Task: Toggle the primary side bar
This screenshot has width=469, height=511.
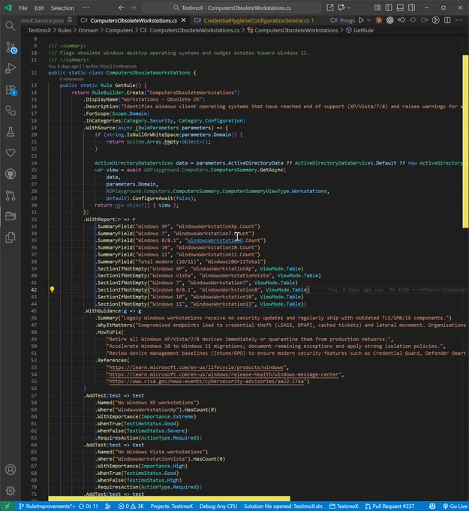Action: [x=389, y=8]
